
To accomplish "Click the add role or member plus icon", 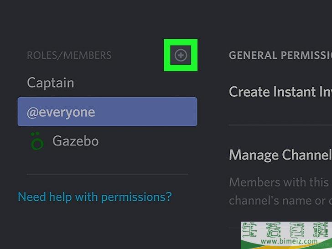I will tap(181, 55).
